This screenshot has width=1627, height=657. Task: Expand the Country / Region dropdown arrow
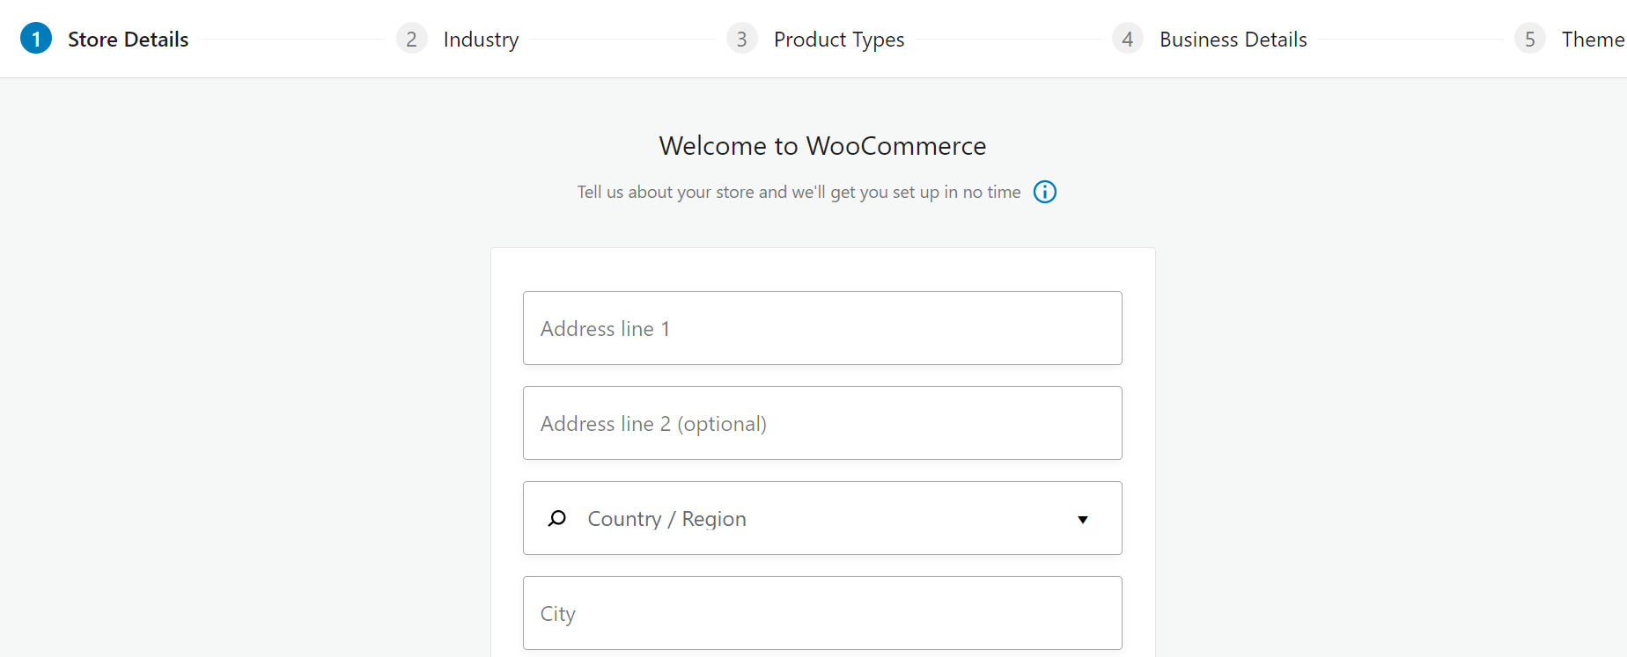(x=1083, y=520)
